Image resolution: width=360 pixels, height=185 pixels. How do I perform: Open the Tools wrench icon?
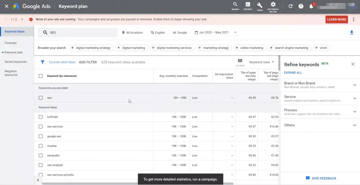click(x=260, y=6)
